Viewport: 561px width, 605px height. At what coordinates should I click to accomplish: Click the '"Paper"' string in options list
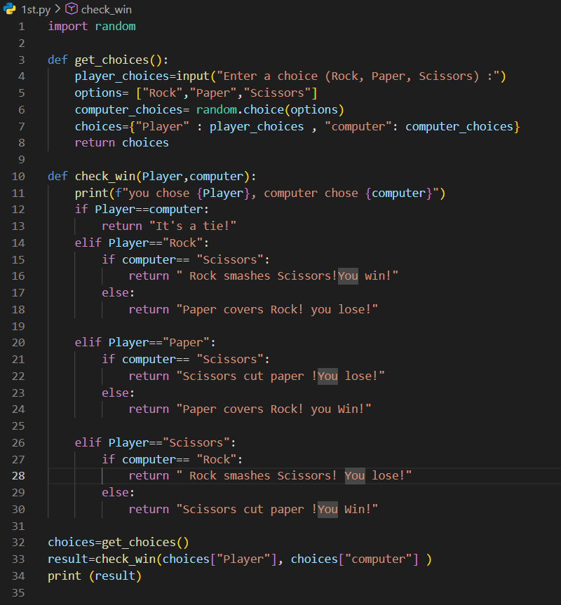[213, 93]
